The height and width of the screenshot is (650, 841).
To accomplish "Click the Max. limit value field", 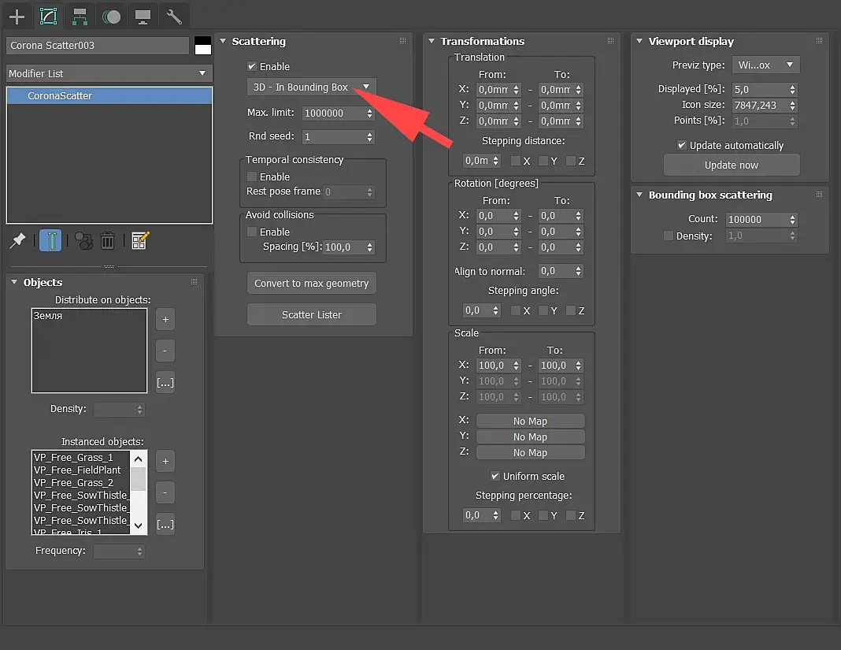I will (334, 113).
